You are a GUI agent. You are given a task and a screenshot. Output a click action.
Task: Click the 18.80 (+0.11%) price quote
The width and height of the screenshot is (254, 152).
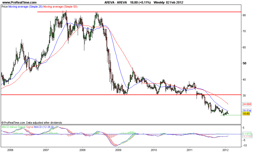pos(140,3)
